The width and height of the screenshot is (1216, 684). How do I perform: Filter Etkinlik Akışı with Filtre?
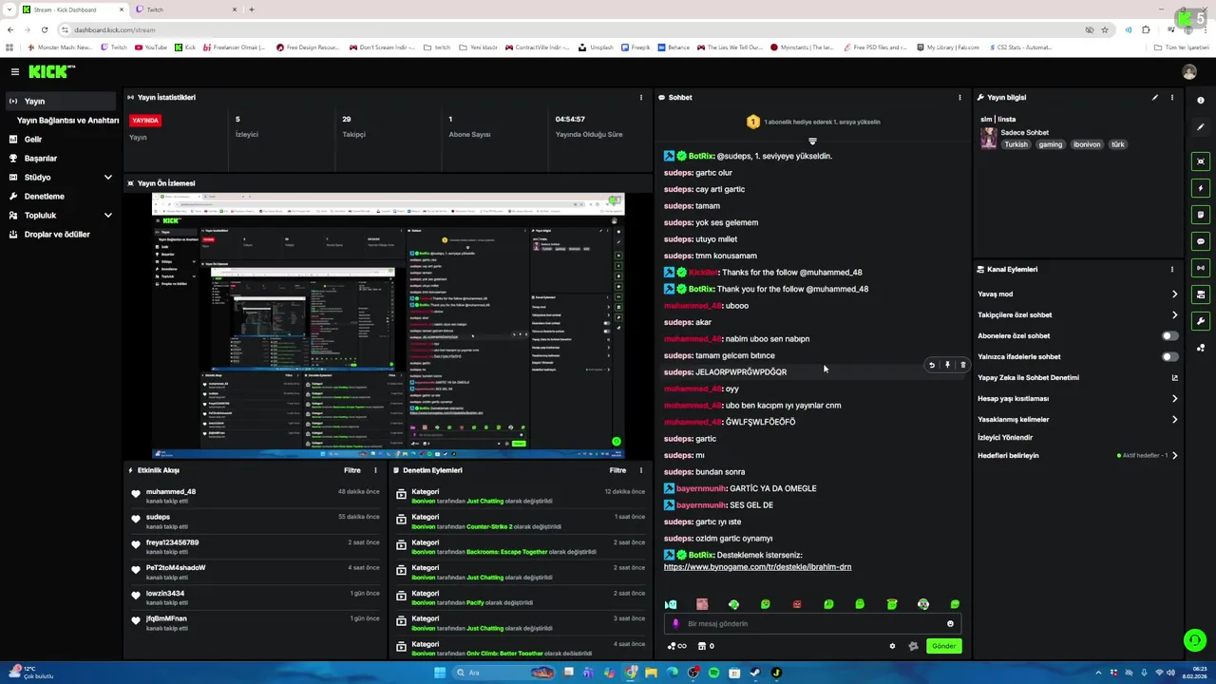click(351, 470)
